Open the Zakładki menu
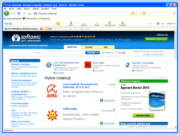Image resolution: width=180 pixels, height=135 pixels. coord(36,9)
